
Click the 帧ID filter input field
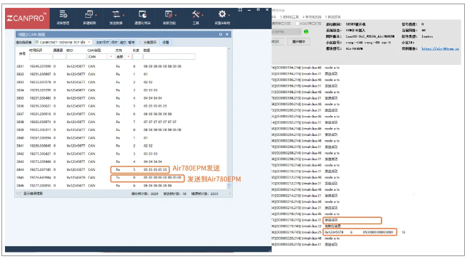click(76, 56)
